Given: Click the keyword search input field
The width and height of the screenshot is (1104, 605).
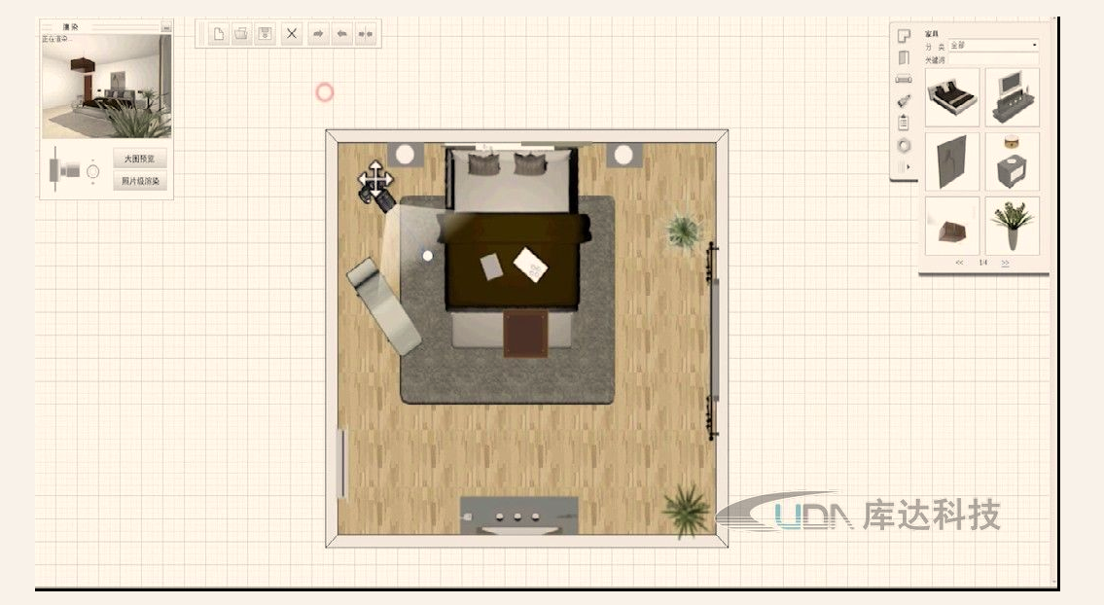Looking at the screenshot, I should click(x=993, y=60).
